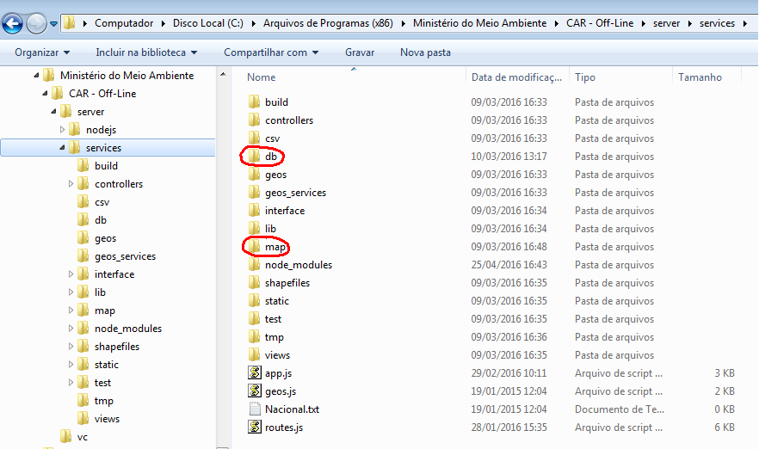This screenshot has width=759, height=449.
Task: Click Gravar in the toolbar
Action: click(360, 52)
